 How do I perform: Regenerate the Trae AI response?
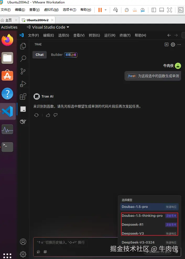coord(36,115)
